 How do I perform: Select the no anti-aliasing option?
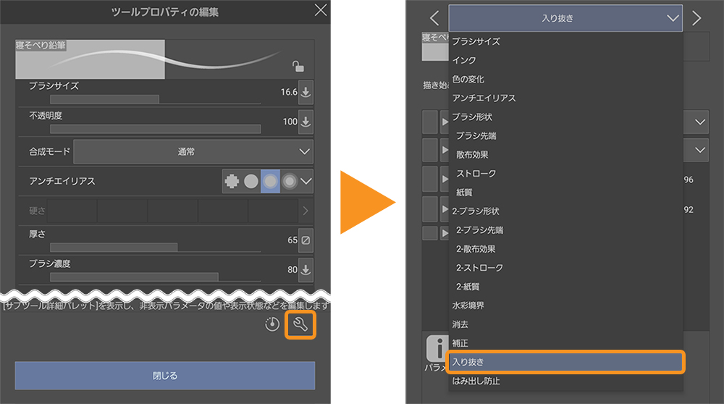(232, 181)
